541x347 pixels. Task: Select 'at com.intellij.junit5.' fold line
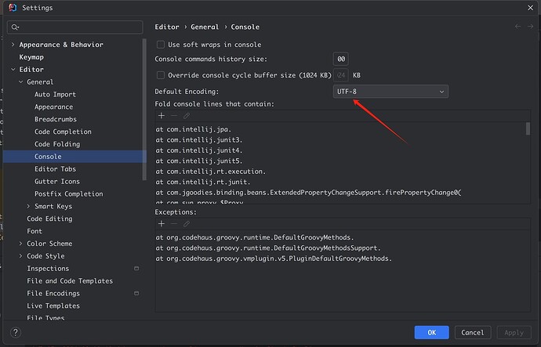[199, 161]
